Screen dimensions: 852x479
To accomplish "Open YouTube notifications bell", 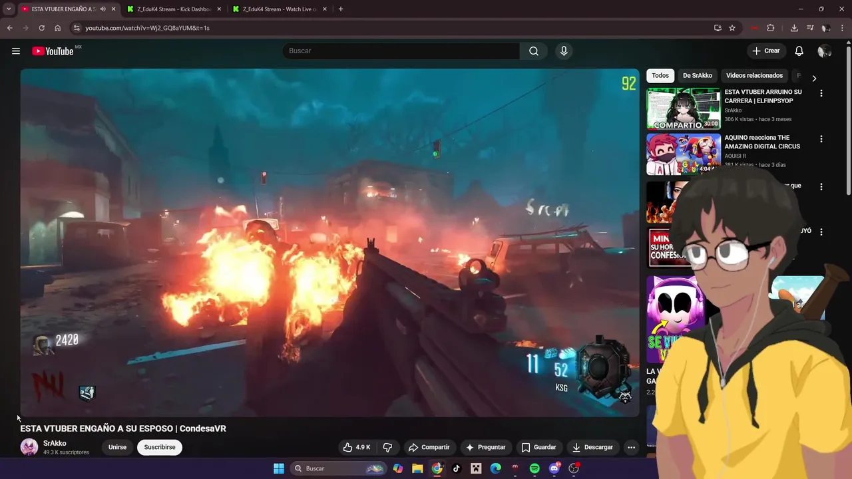I will coord(799,51).
